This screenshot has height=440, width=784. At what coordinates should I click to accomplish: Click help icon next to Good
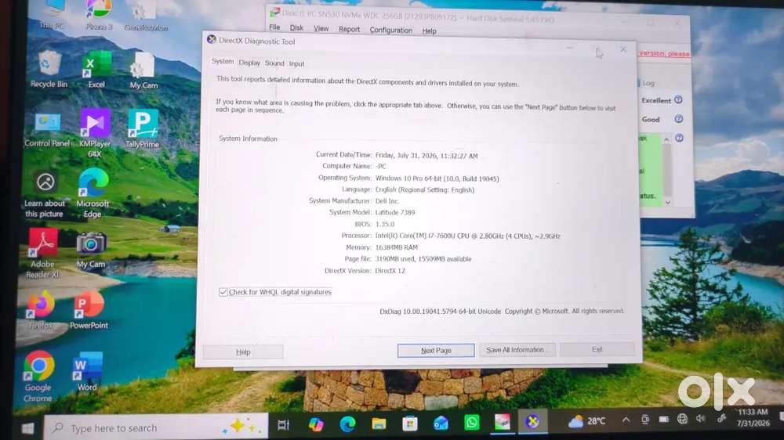(678, 119)
